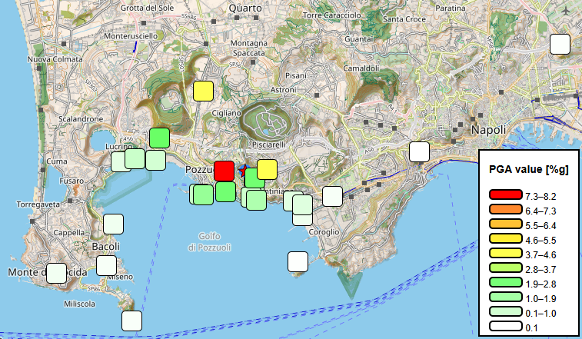
Task: Select the white 0.1 legend swatch
Action: (x=506, y=327)
